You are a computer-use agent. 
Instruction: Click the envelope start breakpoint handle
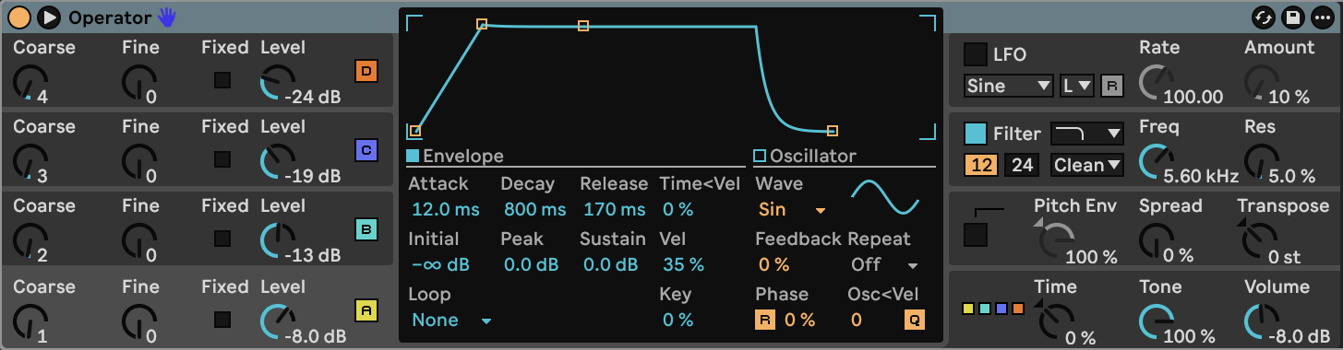tap(414, 131)
